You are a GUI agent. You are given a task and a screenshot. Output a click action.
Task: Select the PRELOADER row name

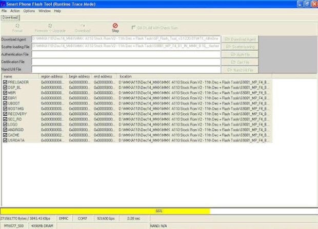18,82
